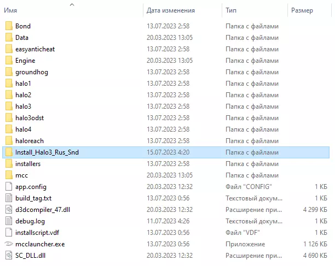
Task: Click the Bond folder icon
Action: (x=9, y=26)
